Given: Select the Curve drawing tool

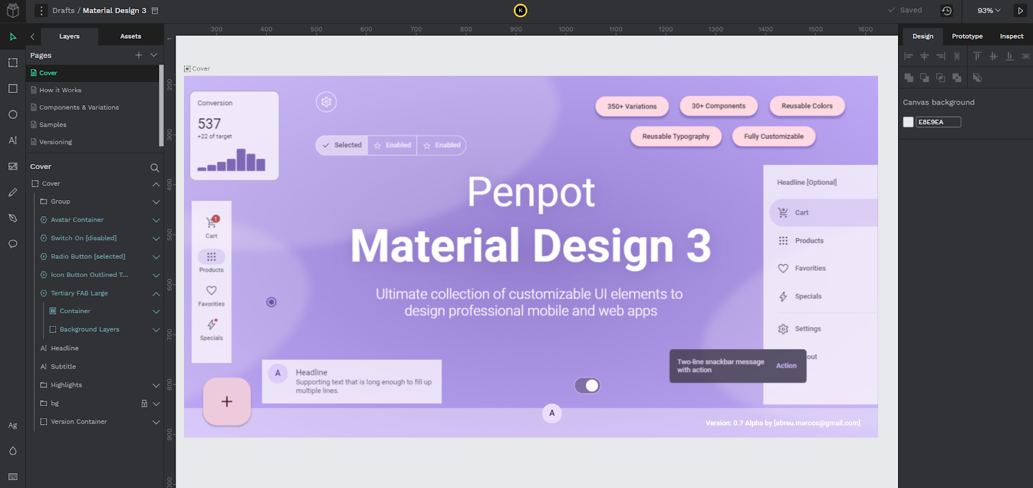Looking at the screenshot, I should tap(13, 192).
